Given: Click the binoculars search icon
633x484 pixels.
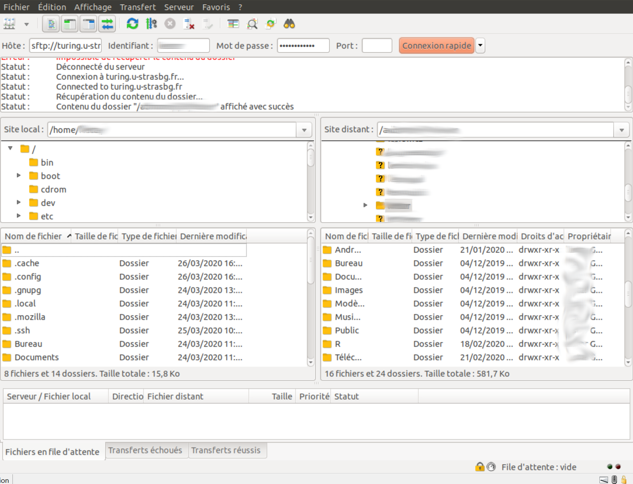Looking at the screenshot, I should 289,24.
